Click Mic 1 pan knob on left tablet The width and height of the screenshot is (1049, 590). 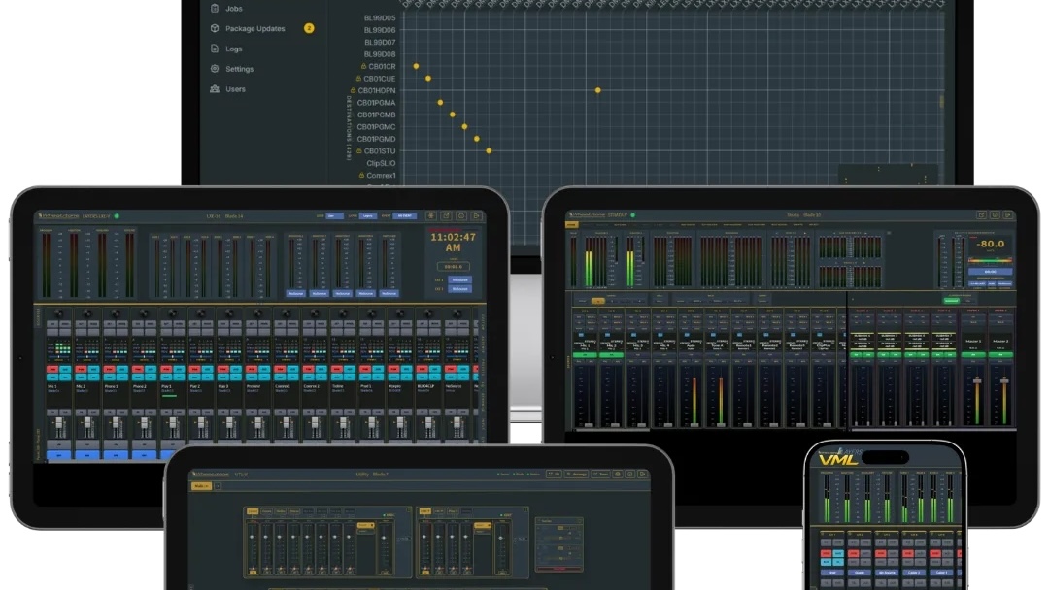[x=59, y=313]
